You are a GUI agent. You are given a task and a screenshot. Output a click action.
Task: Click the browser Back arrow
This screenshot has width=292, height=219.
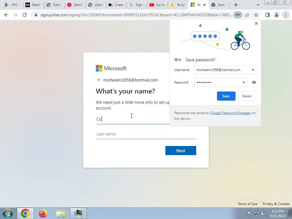pyautogui.click(x=6, y=15)
